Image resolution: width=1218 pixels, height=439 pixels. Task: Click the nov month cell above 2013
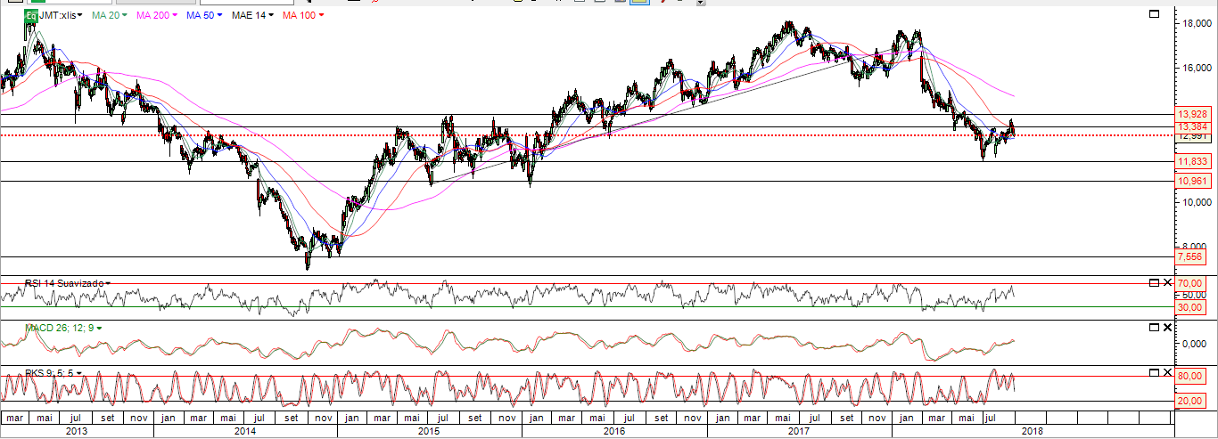pos(138,417)
